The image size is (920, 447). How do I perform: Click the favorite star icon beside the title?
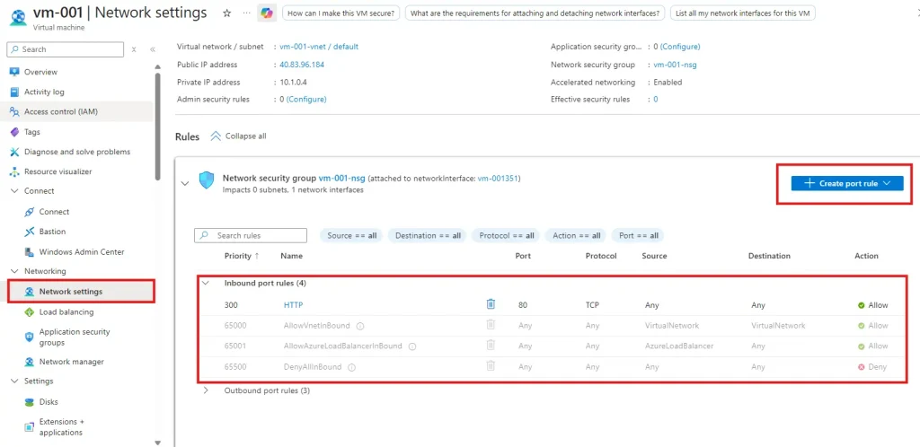pos(226,13)
